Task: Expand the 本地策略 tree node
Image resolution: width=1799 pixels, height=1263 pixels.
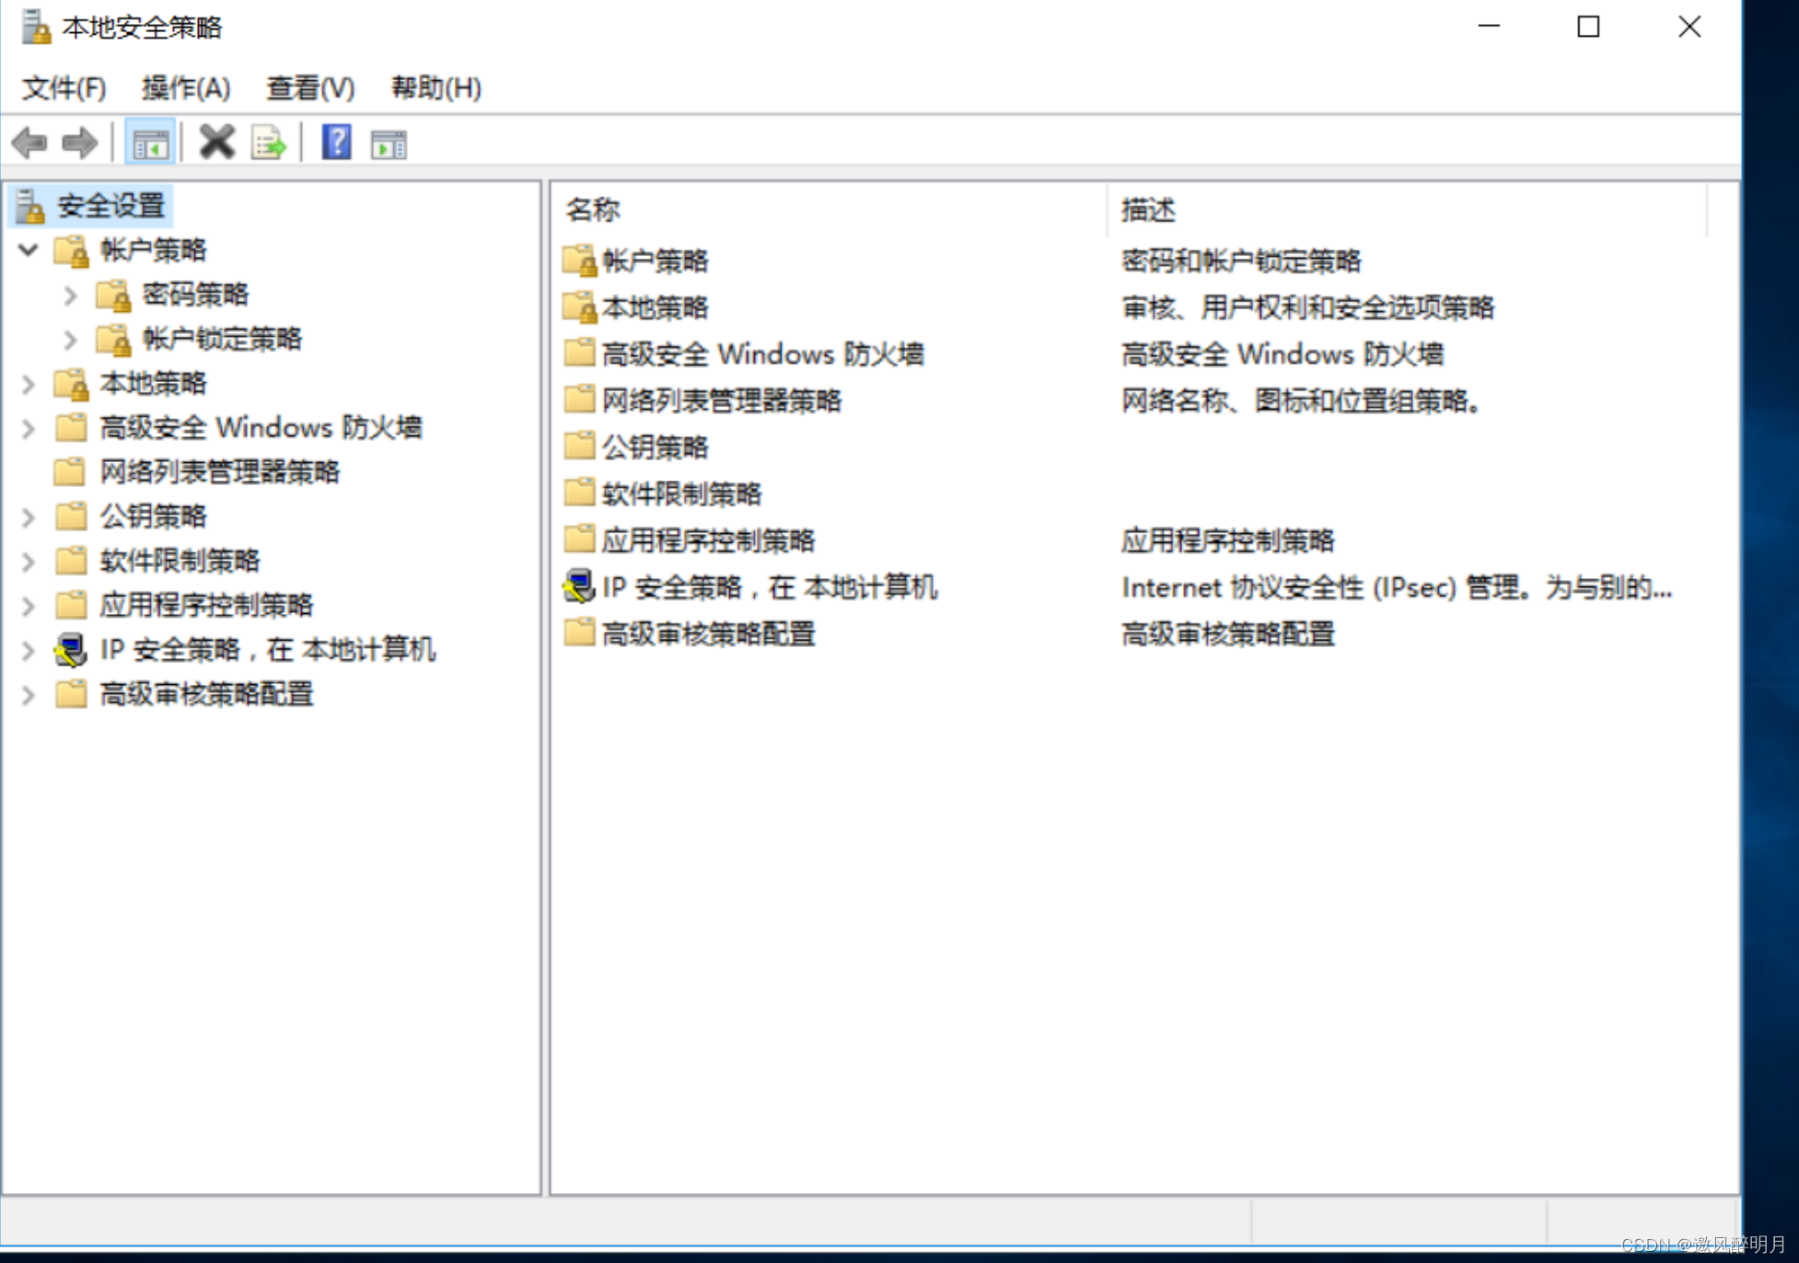Action: tap(29, 383)
